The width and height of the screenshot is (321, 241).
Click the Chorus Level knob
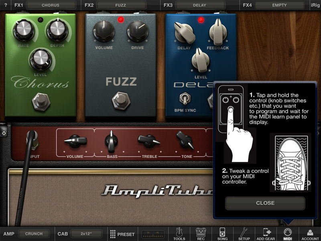point(41,59)
